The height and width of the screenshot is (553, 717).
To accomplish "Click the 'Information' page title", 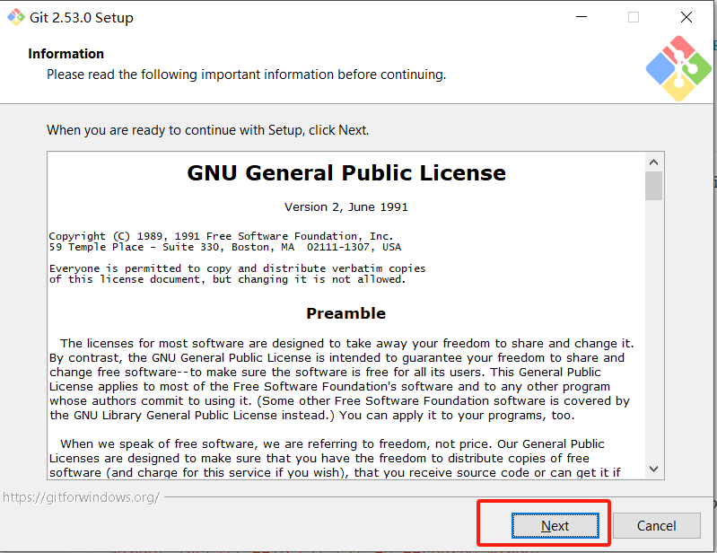I will click(66, 54).
